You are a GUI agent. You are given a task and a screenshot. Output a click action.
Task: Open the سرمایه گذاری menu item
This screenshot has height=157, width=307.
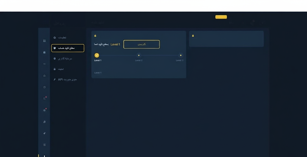pyautogui.click(x=63, y=59)
